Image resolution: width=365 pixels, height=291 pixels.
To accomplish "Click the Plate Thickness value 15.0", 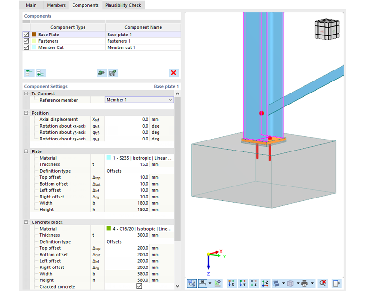I will click(x=127, y=164).
